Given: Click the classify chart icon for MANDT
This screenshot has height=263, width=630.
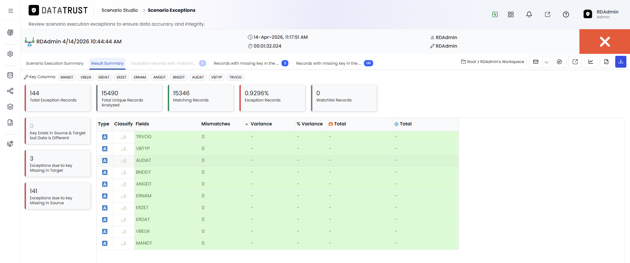Looking at the screenshot, I should coord(124,243).
